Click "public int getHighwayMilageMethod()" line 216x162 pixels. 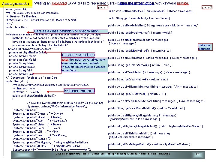click(156, 126)
